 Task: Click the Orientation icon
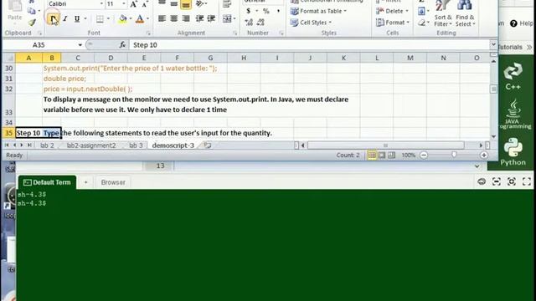point(199,3)
